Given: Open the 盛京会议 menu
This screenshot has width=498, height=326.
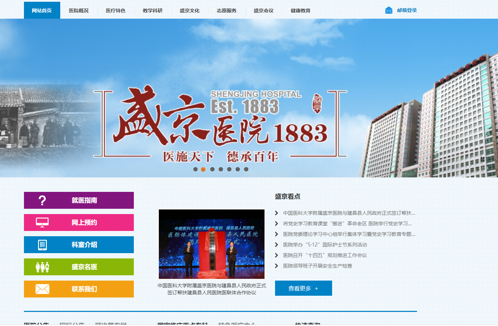Looking at the screenshot, I should [264, 11].
